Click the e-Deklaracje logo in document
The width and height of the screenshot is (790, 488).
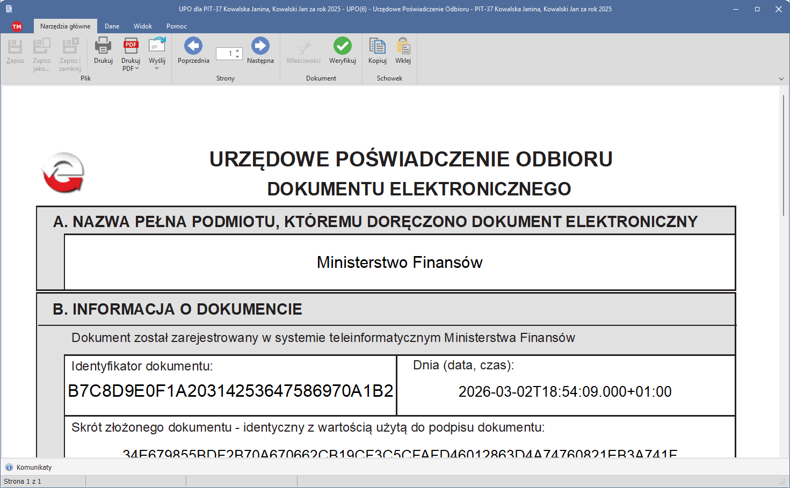(63, 172)
